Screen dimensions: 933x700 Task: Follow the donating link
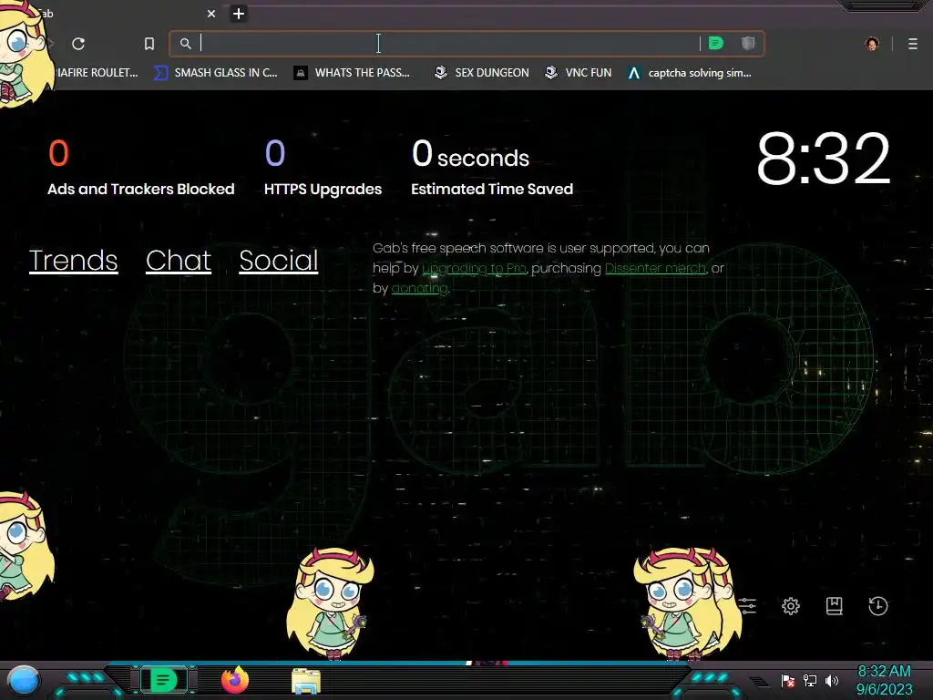[419, 289]
